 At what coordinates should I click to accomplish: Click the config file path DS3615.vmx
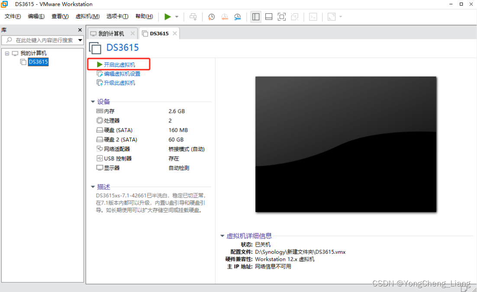300,252
